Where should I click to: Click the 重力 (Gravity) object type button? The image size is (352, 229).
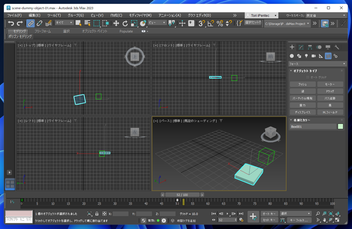302,105
